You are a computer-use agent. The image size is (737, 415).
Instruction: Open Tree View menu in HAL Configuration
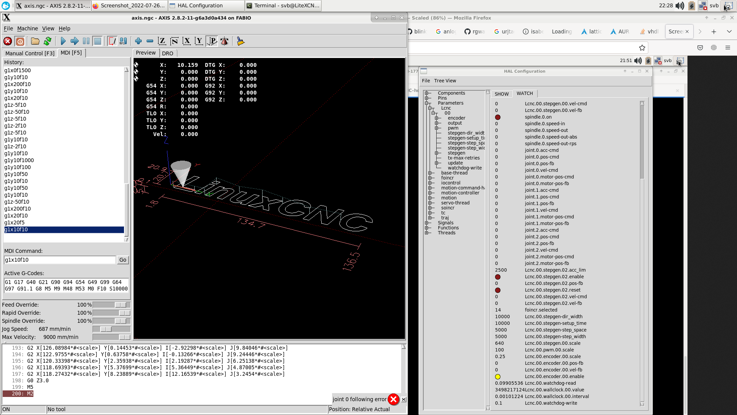[x=445, y=81]
